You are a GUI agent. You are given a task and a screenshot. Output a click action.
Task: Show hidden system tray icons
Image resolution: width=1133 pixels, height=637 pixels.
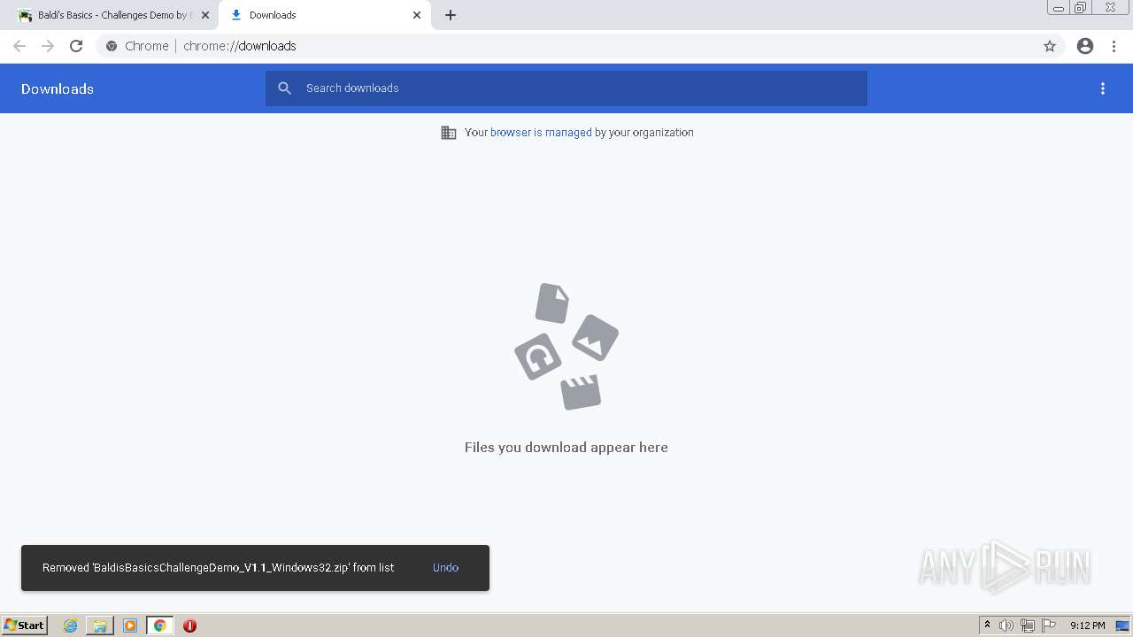coord(987,625)
